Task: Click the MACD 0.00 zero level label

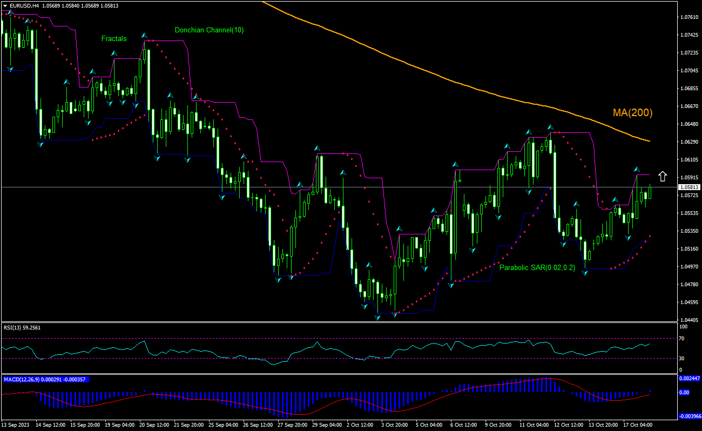Action: pyautogui.click(x=684, y=393)
